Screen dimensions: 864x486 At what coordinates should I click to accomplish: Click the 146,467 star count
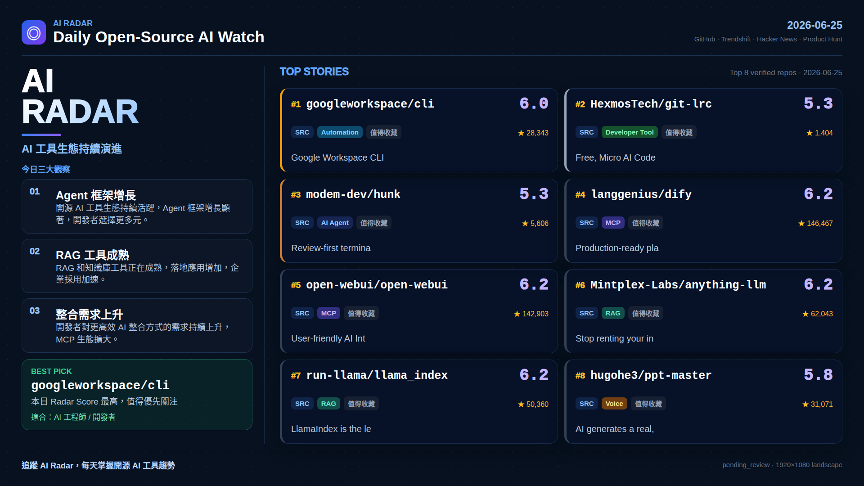pyautogui.click(x=815, y=223)
